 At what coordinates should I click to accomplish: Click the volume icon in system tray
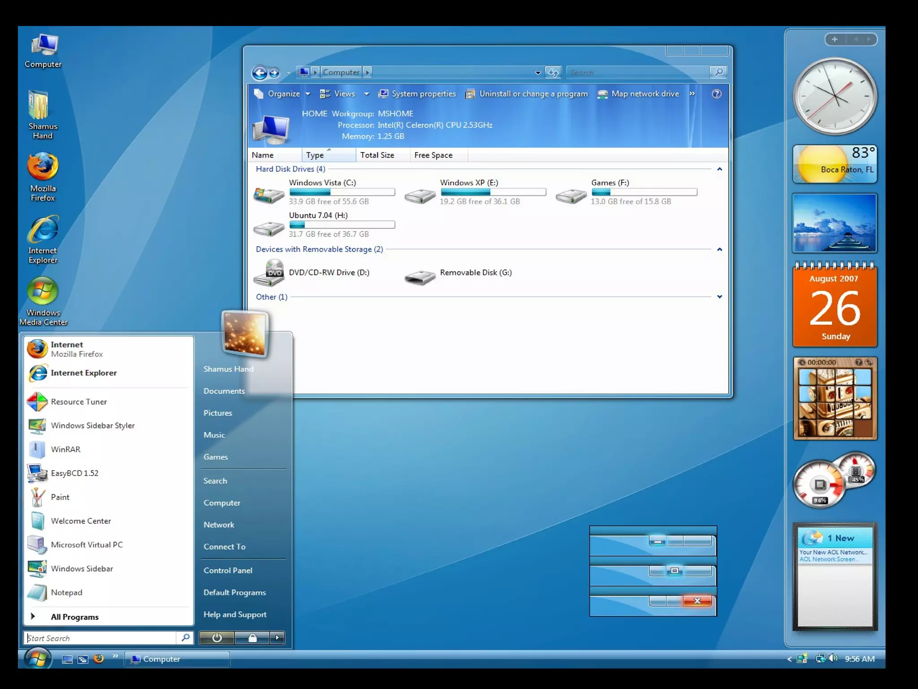[833, 658]
